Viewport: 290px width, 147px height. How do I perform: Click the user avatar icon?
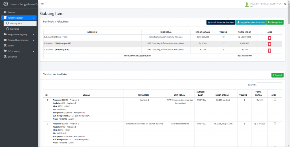pos(247,5)
